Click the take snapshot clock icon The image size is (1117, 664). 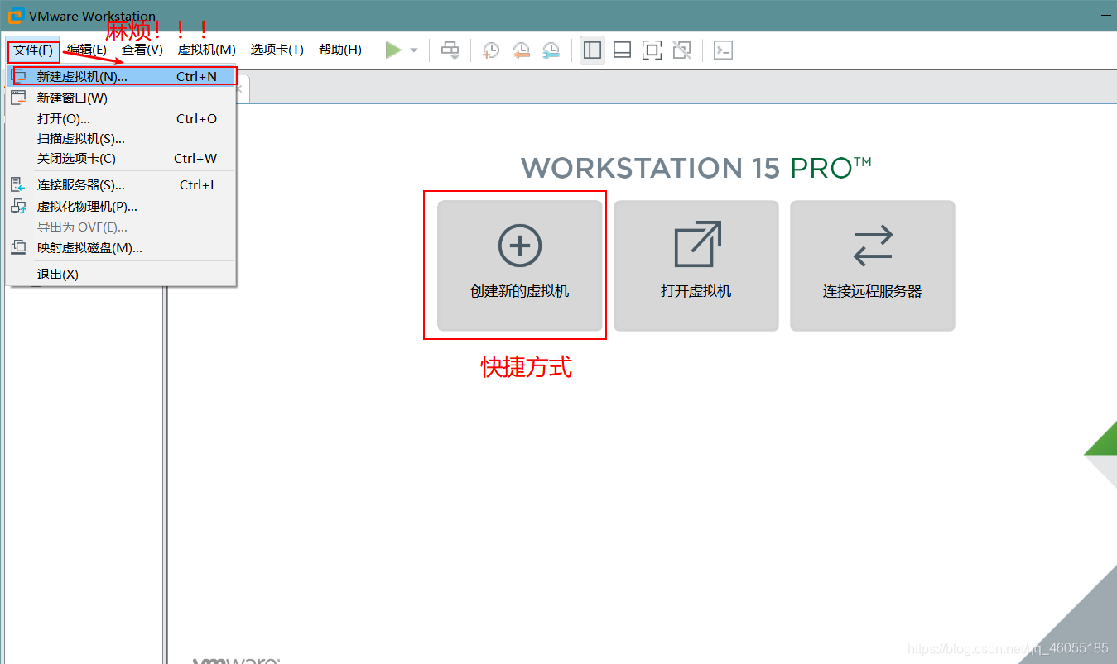click(491, 50)
